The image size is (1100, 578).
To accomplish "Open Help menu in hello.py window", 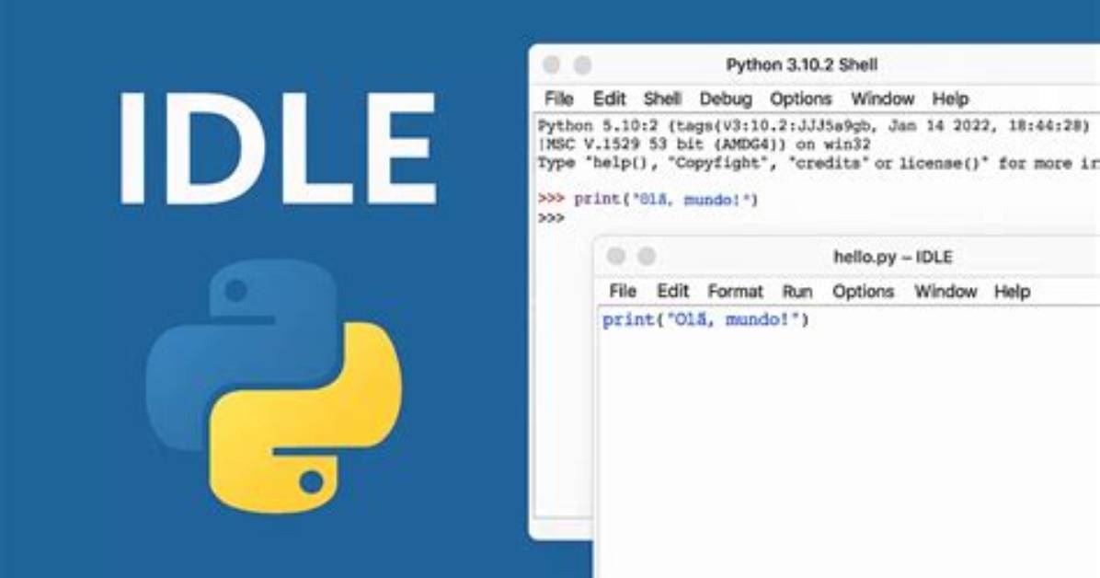I will pos(1012,292).
